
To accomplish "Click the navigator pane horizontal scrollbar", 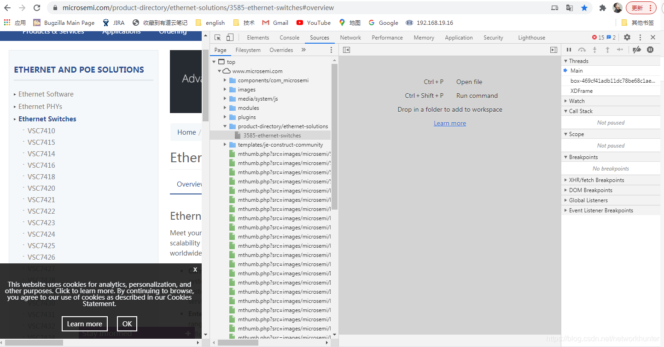I will pos(238,342).
